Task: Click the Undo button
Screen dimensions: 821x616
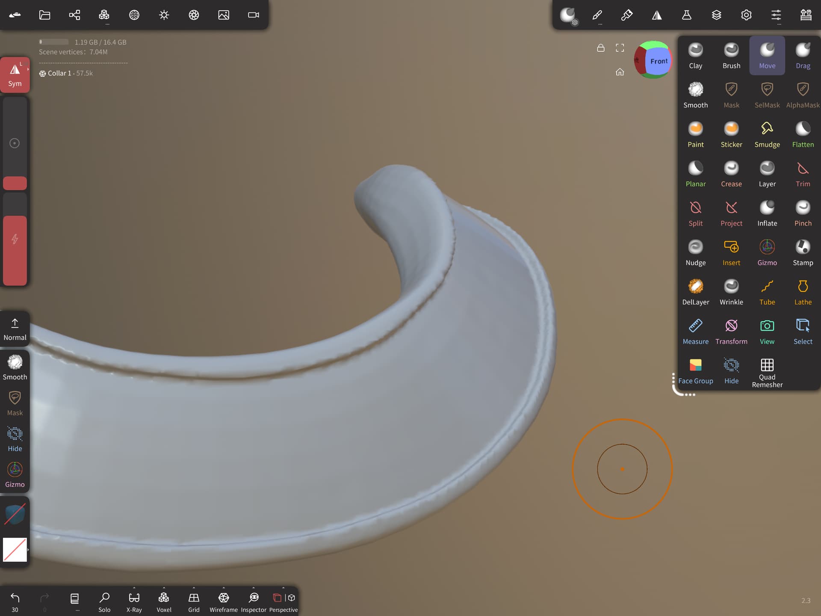Action: (15, 601)
